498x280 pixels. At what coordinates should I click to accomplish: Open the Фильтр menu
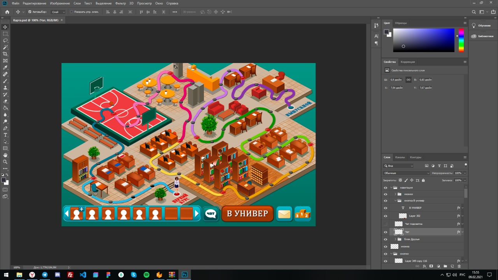(x=121, y=3)
